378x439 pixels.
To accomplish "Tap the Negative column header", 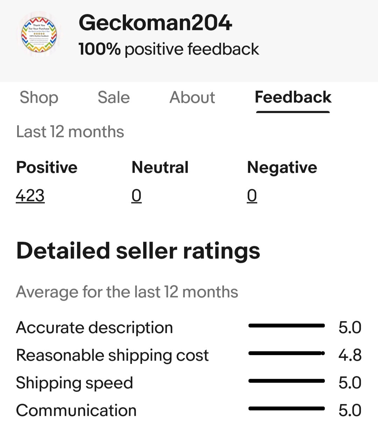I will (x=282, y=168).
